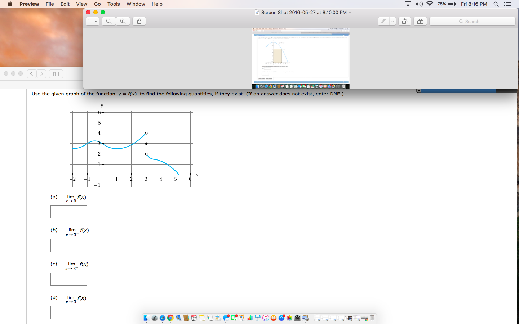The width and height of the screenshot is (519, 324).
Task: Open the Share menu icon
Action: [139, 21]
